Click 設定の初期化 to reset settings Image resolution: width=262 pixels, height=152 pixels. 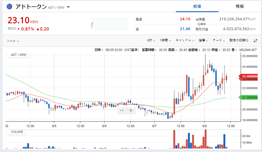click(x=239, y=41)
